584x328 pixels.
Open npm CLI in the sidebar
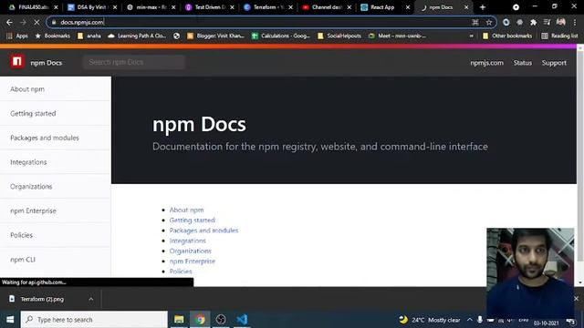coord(56,260)
